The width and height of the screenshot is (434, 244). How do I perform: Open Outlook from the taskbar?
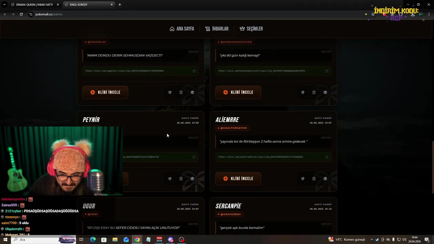pyautogui.click(x=126, y=240)
